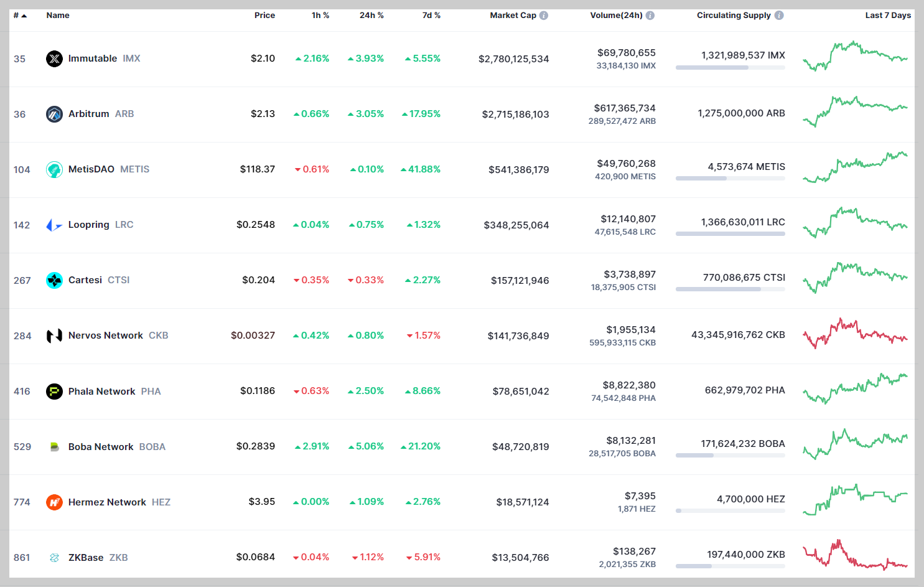Click ZKBase market cap $13,504,766

(521, 558)
